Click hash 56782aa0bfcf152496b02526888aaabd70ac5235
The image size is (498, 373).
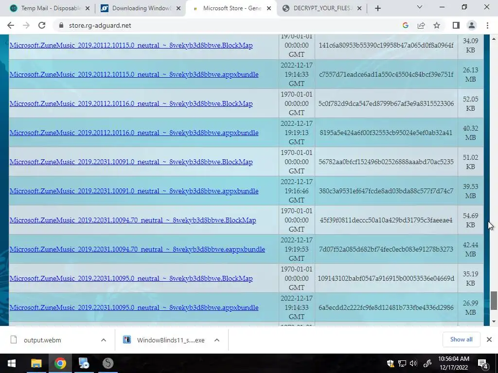click(386, 162)
